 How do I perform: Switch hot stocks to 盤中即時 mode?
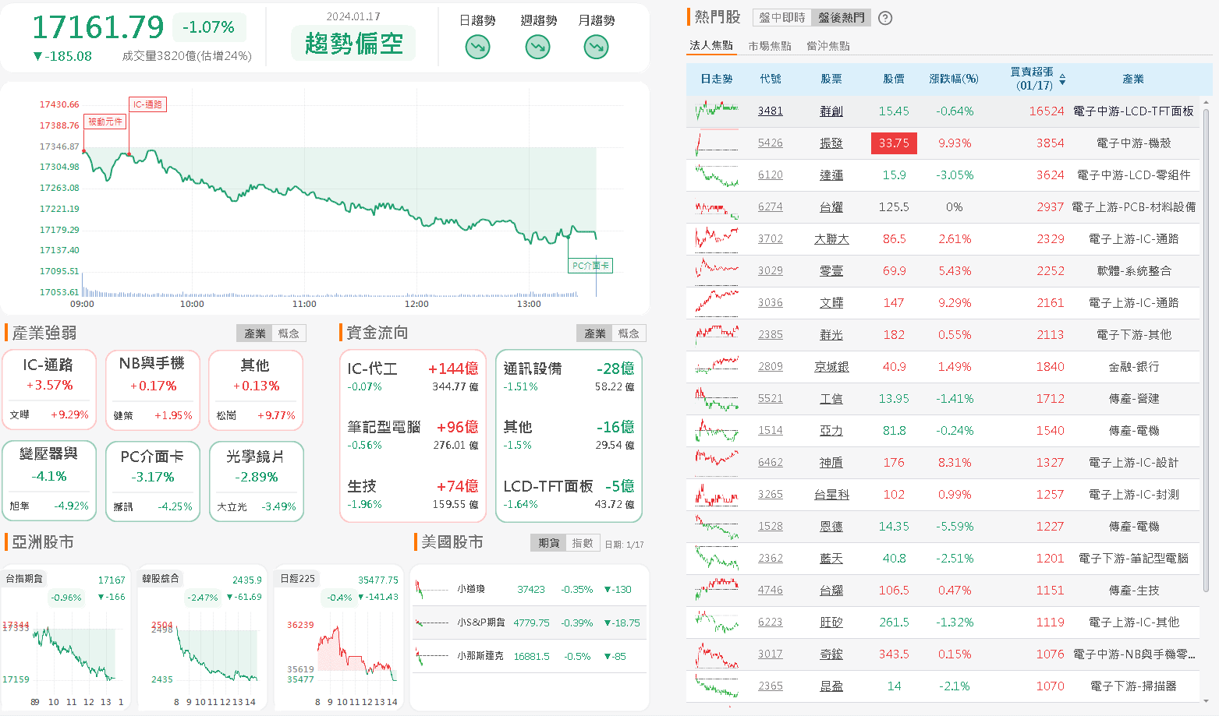pyautogui.click(x=782, y=17)
